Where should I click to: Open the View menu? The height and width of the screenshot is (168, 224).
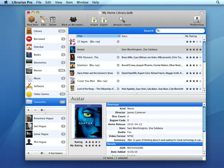[59, 2]
